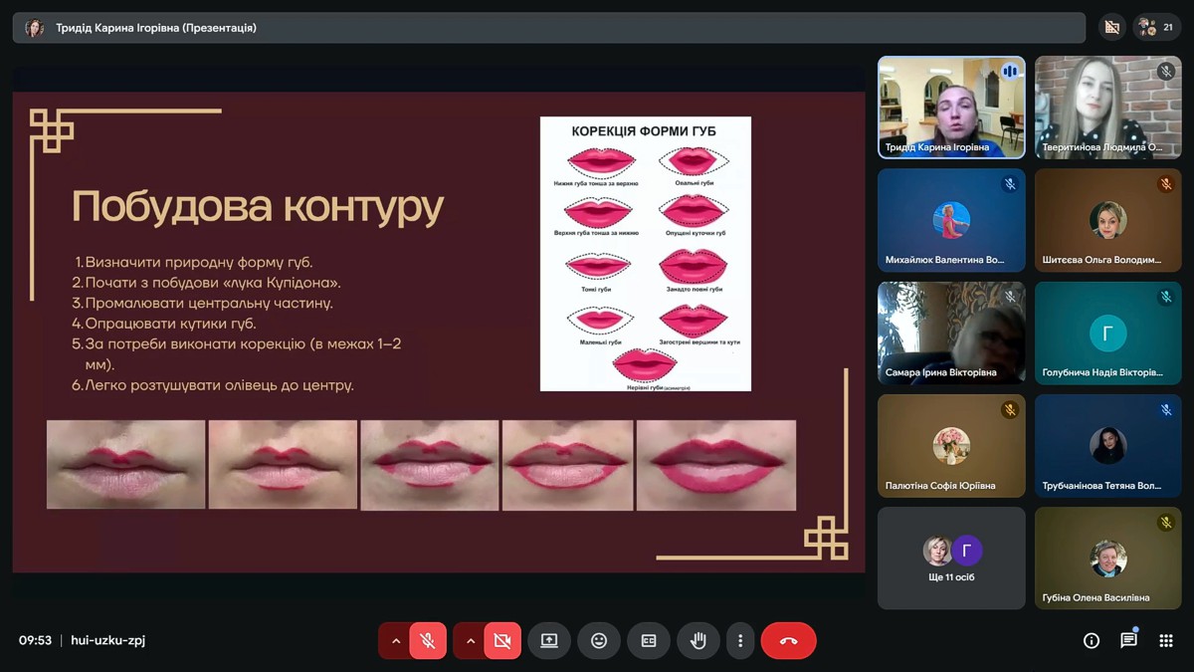
Task: Click the meeting code hui-uzku-zpj
Action: 108,641
